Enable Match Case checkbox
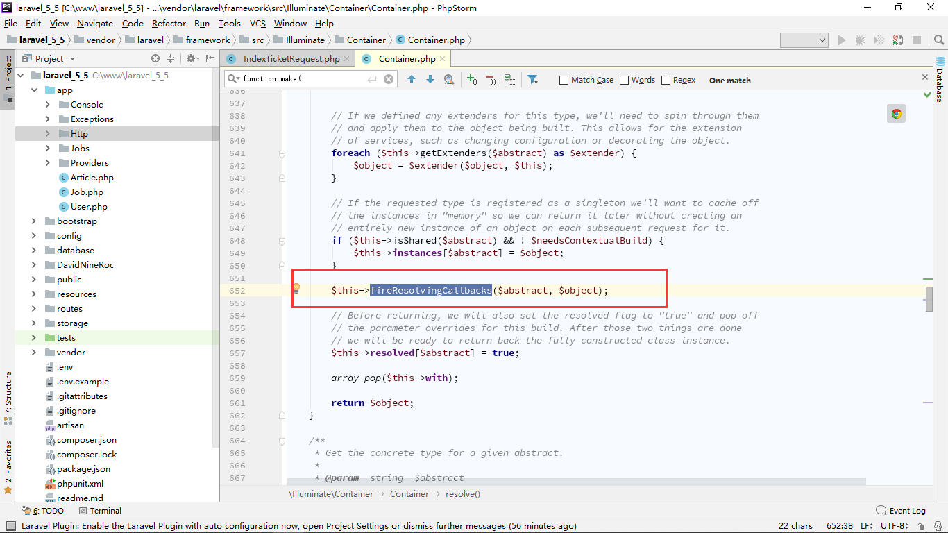948x533 pixels. click(x=564, y=80)
